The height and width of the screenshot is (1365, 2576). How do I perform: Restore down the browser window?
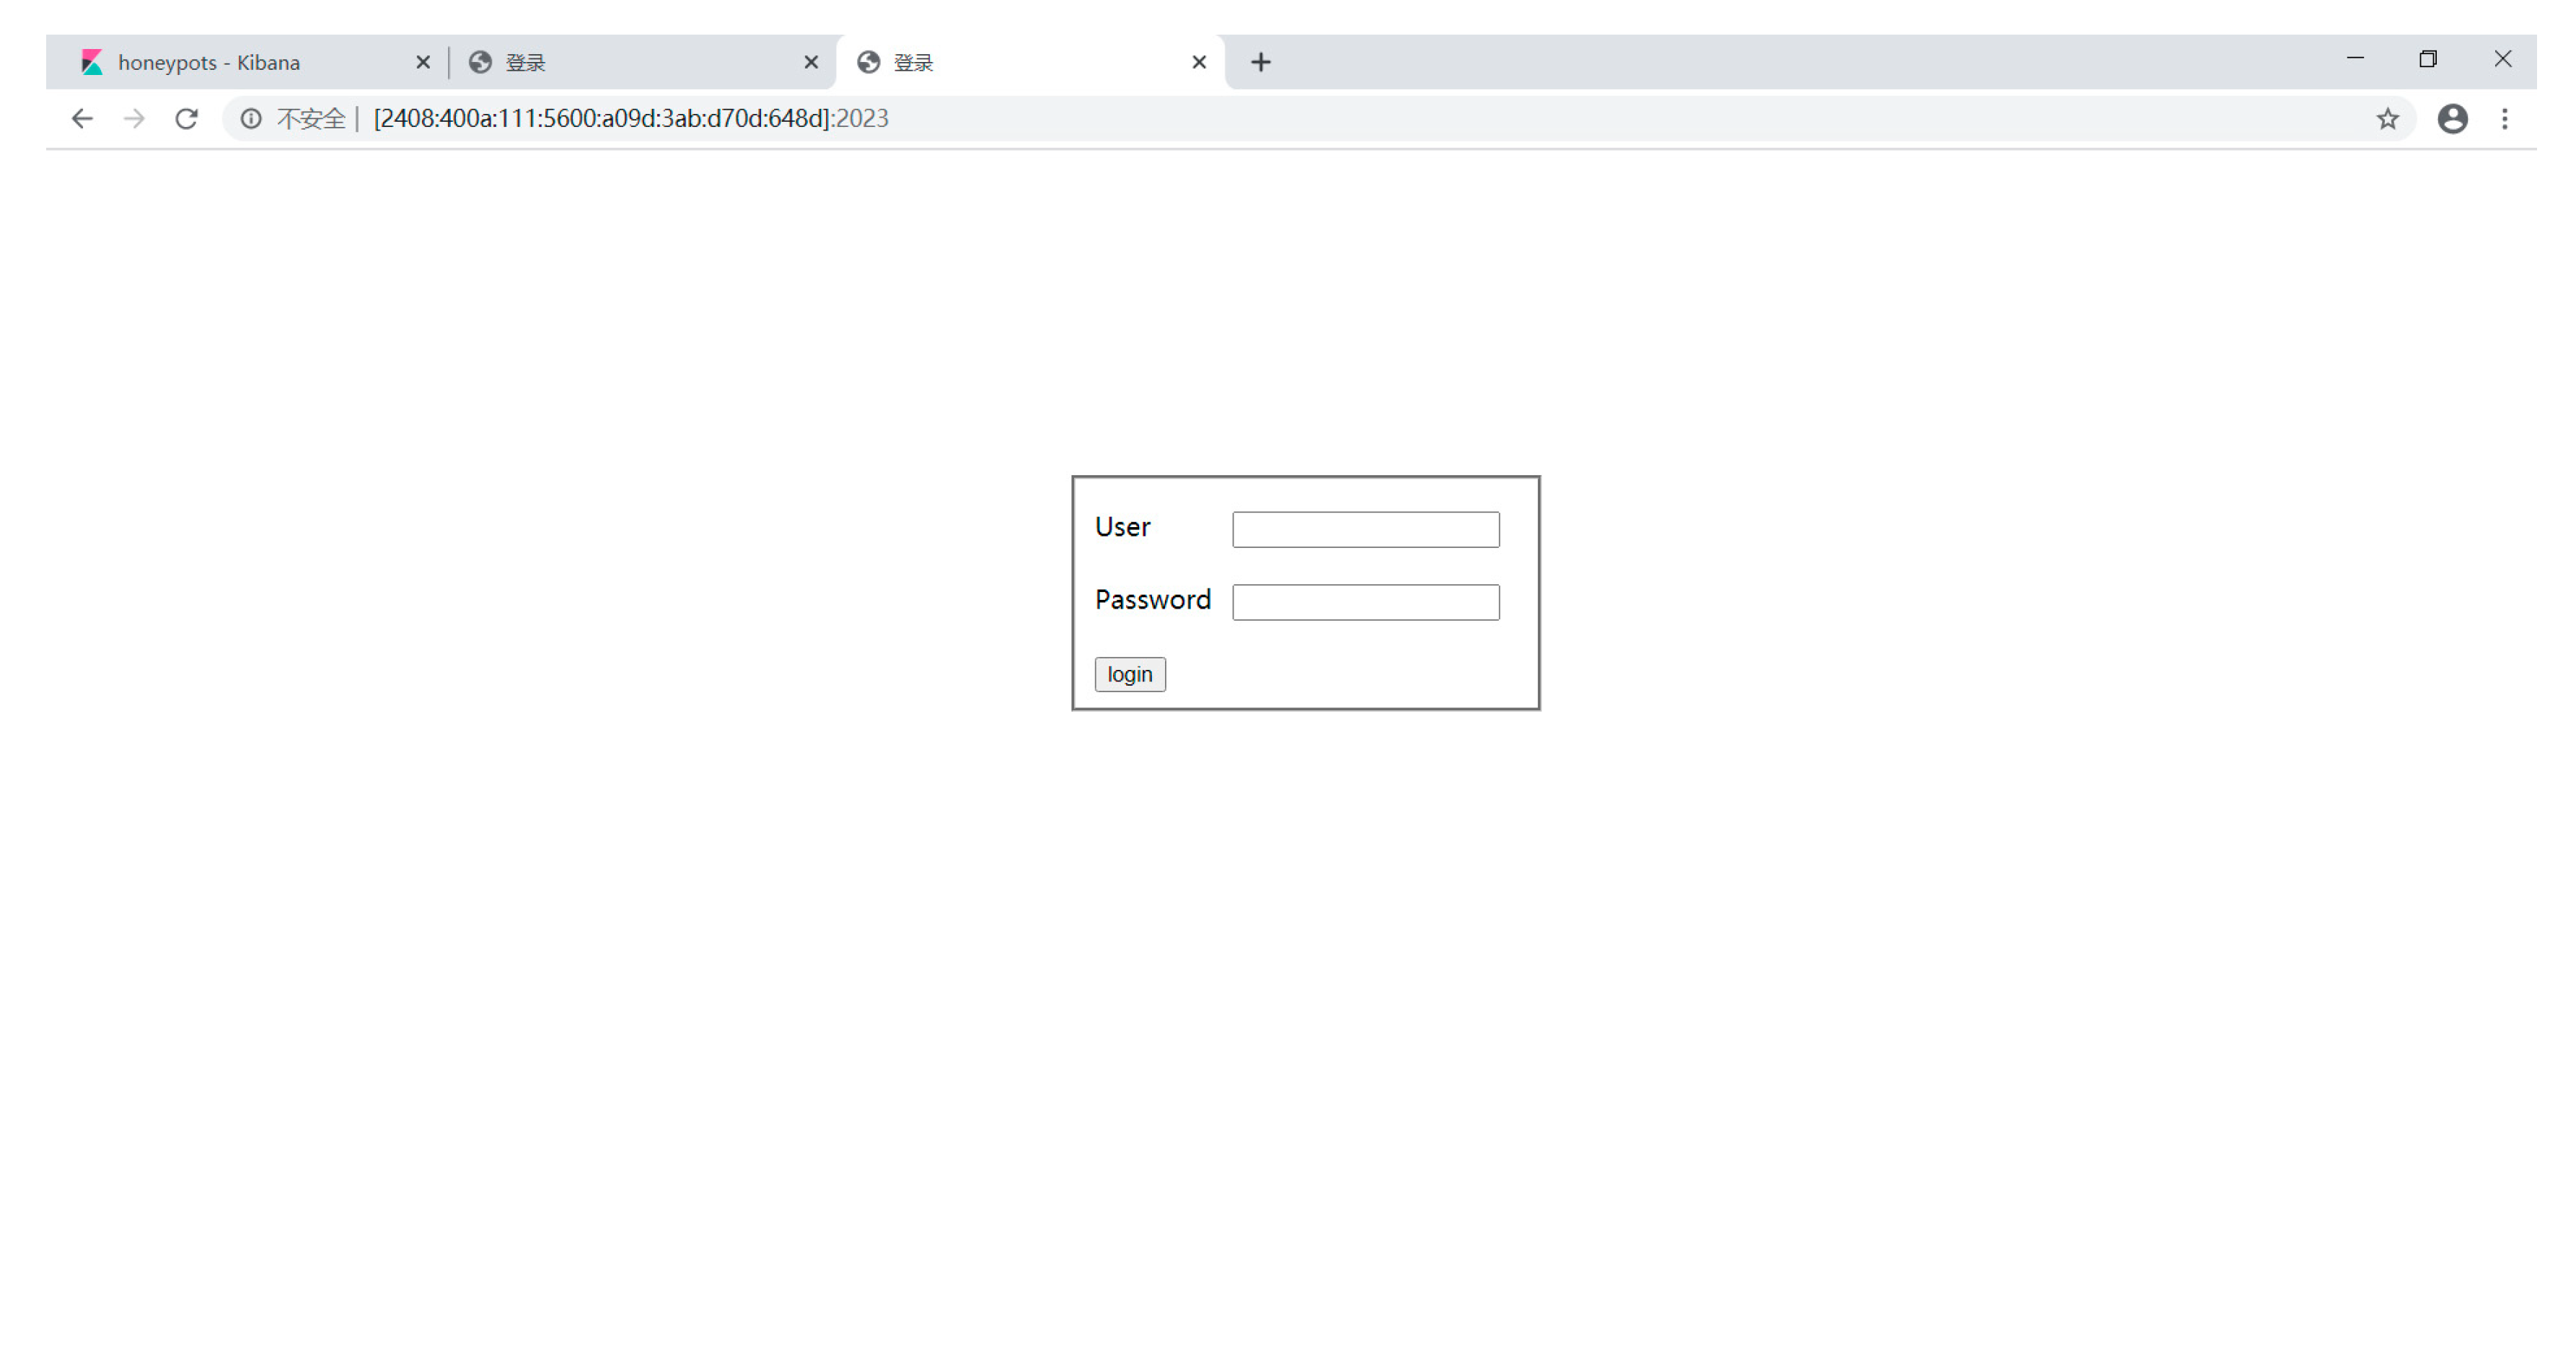click(2428, 59)
